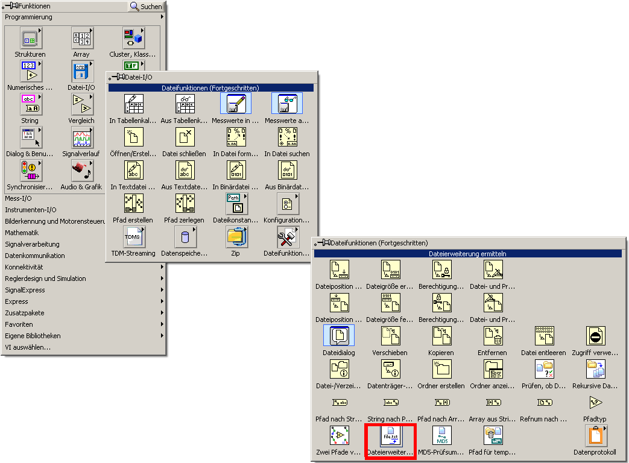This screenshot has width=629, height=463.
Task: Collapse the Programmierung category arrow
Action: tap(162, 17)
